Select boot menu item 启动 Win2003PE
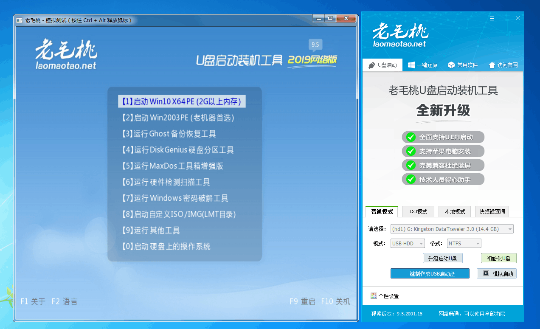540x329 pixels. 178,118
